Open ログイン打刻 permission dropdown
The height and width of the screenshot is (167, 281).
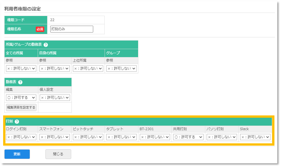pyautogui.click(x=21, y=137)
